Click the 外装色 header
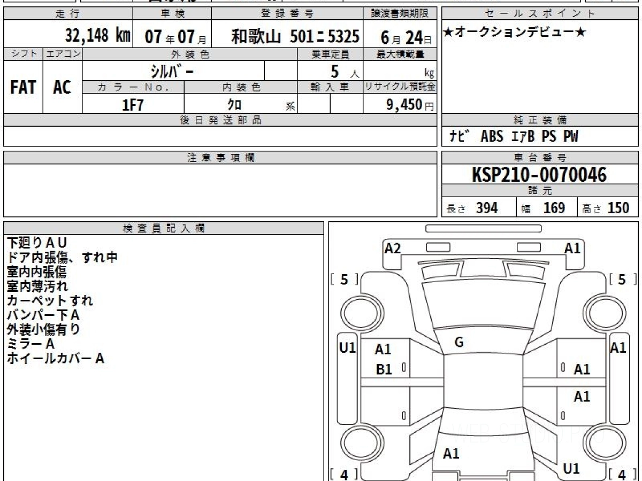 click(190, 54)
